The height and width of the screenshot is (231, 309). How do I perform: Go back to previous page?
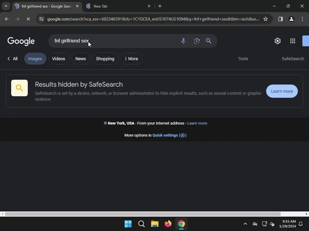click(x=7, y=19)
